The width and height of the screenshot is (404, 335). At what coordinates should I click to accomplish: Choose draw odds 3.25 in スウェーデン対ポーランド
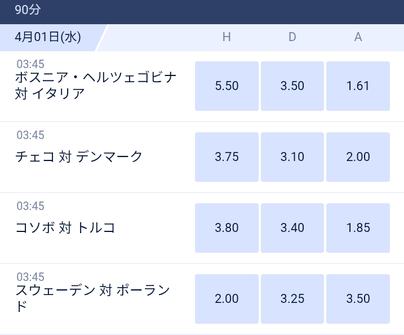click(292, 299)
